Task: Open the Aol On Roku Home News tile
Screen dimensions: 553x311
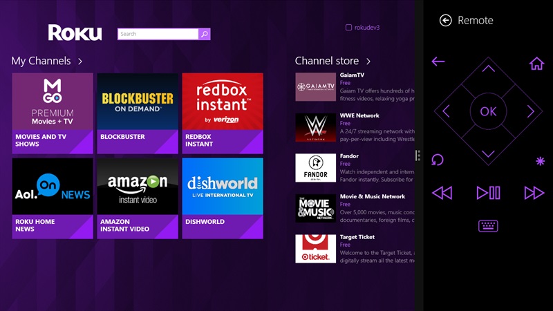Action: pos(53,198)
